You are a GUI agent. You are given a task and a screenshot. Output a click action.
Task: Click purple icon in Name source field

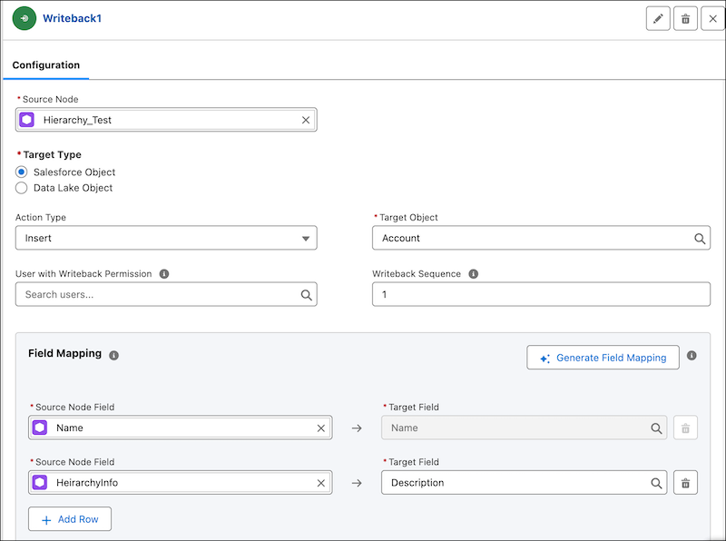(40, 428)
